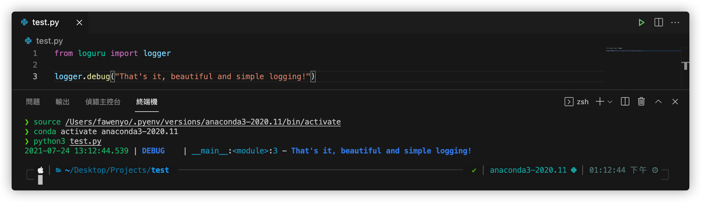Add a new terminal with plus icon
The width and height of the screenshot is (701, 202).
600,102
